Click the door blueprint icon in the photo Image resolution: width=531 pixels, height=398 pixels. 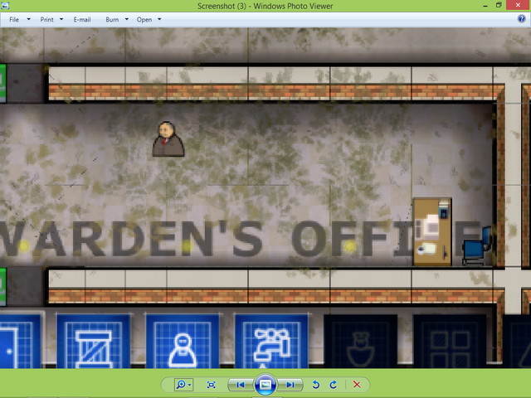(20, 341)
